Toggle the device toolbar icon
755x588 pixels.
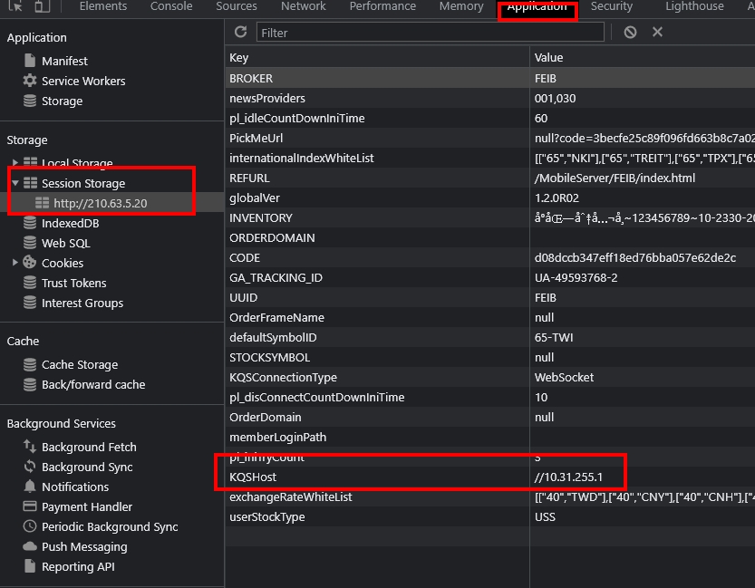point(42,6)
